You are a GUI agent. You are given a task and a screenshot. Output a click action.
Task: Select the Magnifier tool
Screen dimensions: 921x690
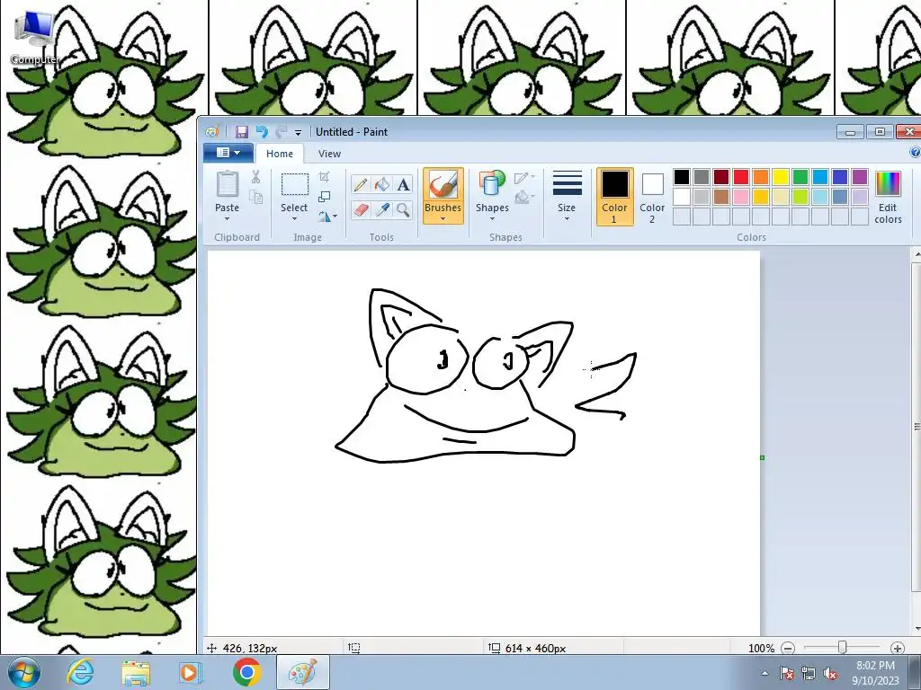click(x=403, y=209)
